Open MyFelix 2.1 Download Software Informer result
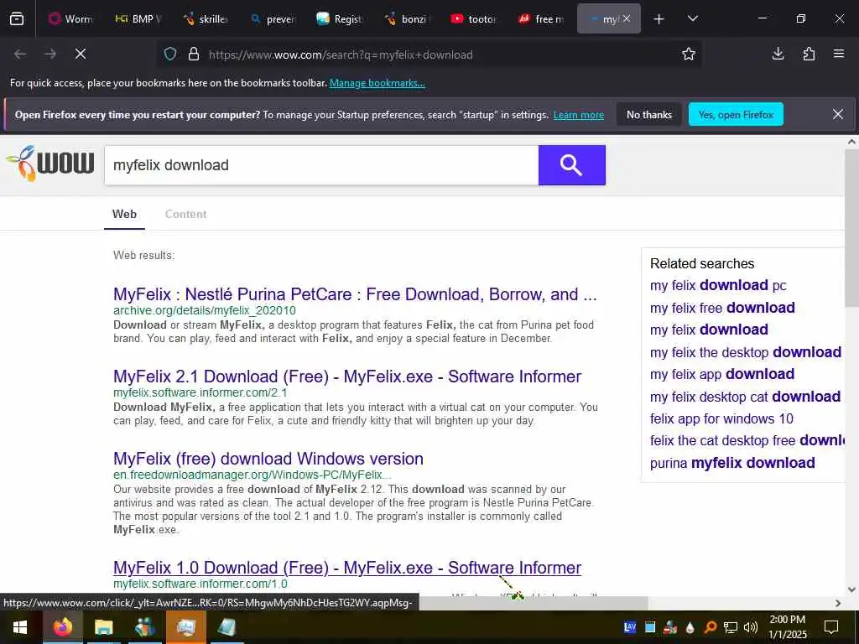This screenshot has width=859, height=644. click(347, 377)
